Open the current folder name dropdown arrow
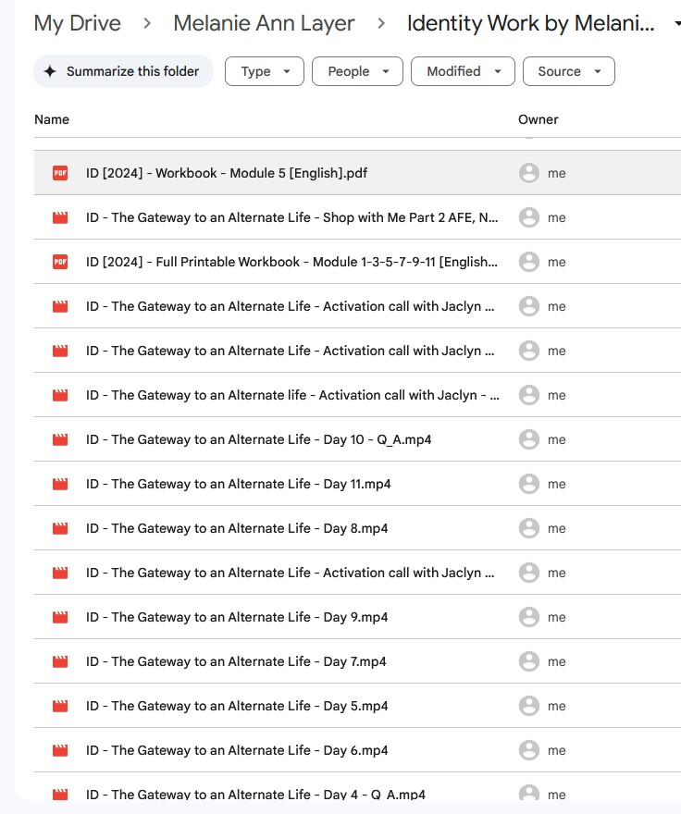The image size is (681, 814). click(x=677, y=24)
